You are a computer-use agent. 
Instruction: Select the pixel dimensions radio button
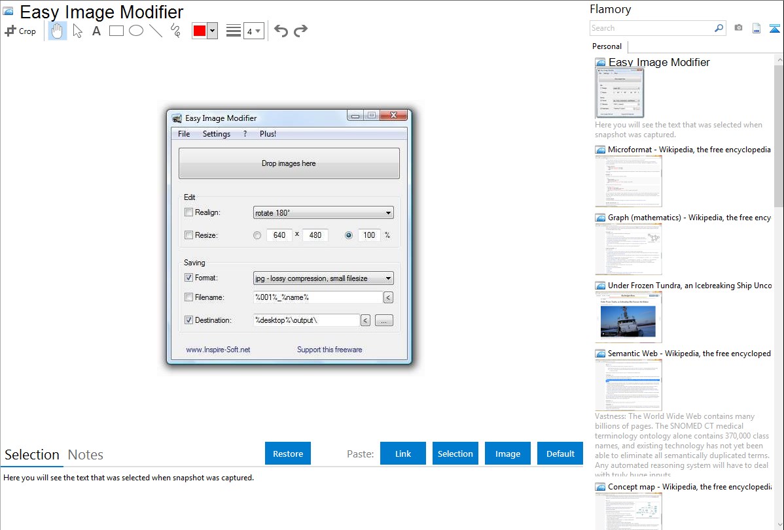pos(257,235)
